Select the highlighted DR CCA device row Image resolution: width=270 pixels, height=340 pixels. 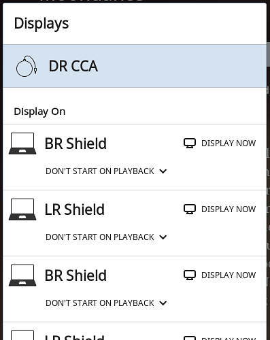[x=135, y=66]
